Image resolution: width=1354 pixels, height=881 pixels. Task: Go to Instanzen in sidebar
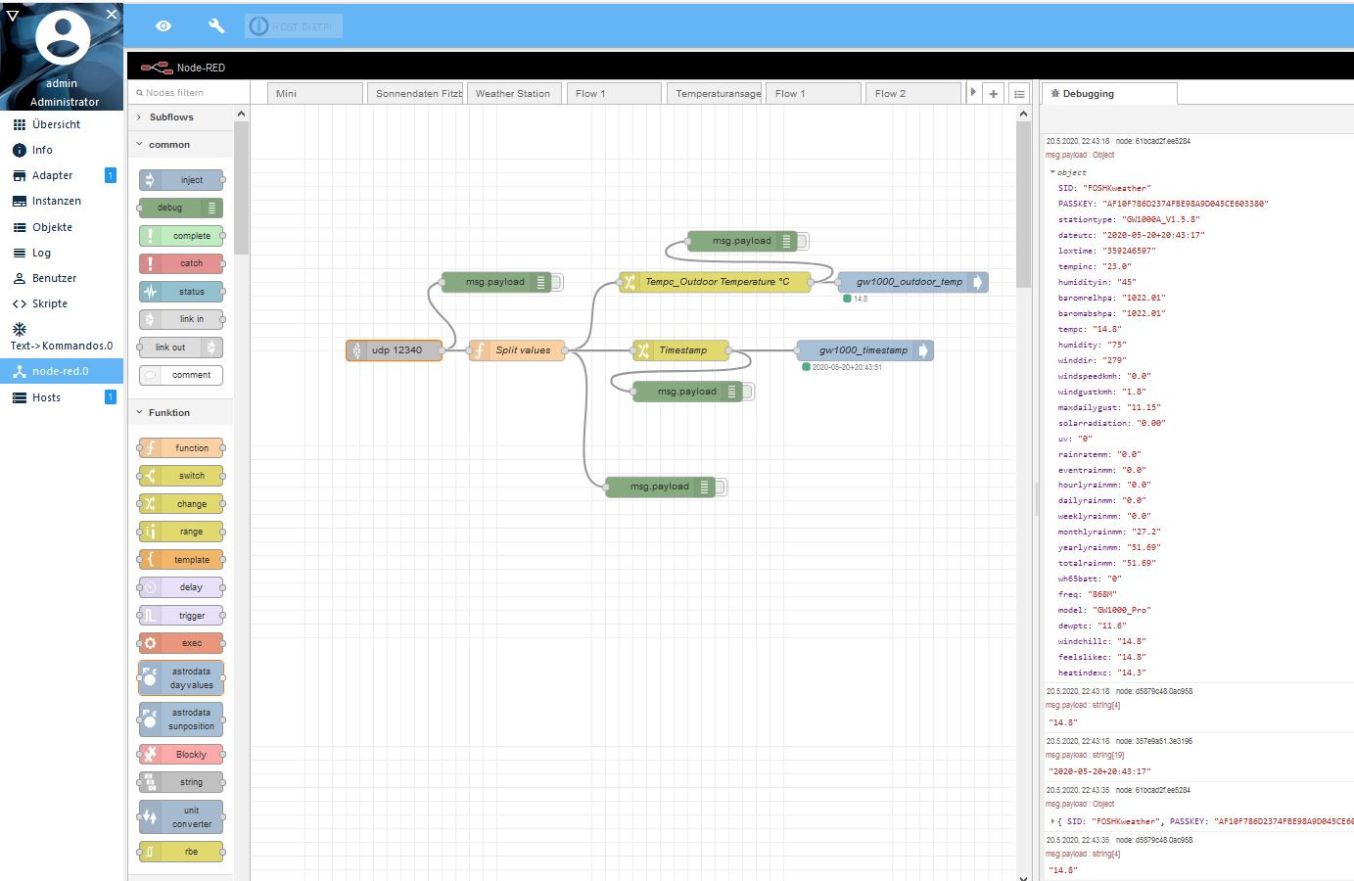[x=56, y=201]
